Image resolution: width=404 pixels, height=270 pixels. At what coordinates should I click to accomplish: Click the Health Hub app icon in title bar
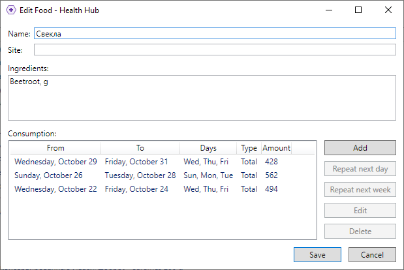point(11,10)
